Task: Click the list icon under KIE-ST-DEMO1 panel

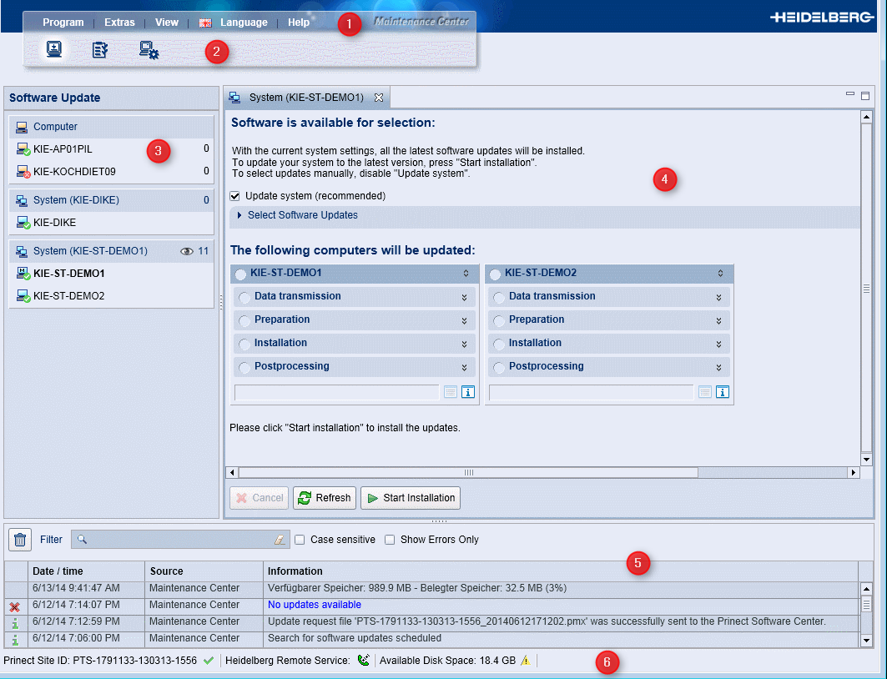Action: click(451, 392)
